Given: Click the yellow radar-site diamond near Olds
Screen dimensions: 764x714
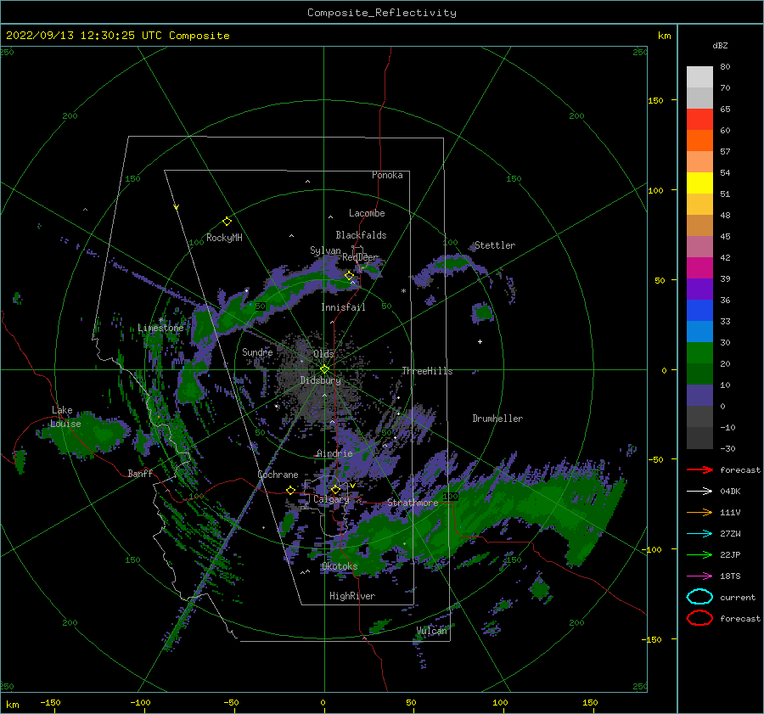Looking at the screenshot, I should 324,369.
